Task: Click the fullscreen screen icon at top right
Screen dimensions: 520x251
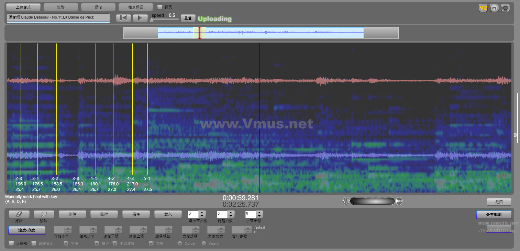Action: point(505,8)
